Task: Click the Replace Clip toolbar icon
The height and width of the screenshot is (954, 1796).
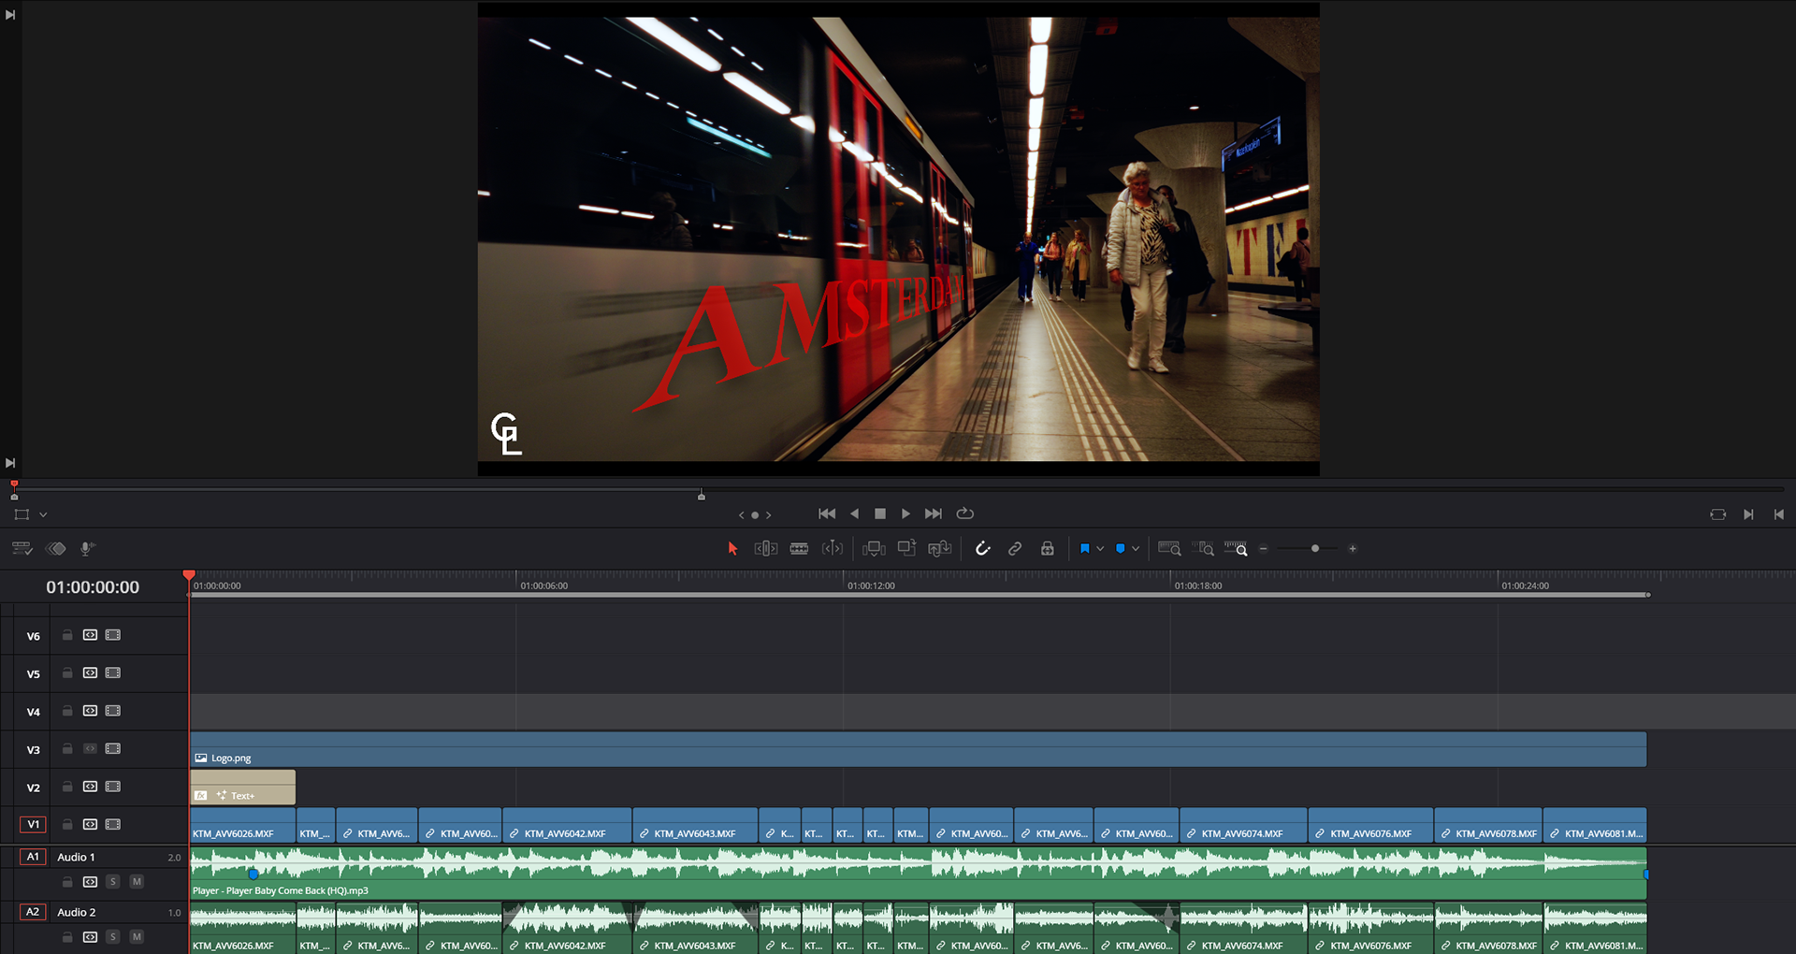Action: pyautogui.click(x=939, y=549)
